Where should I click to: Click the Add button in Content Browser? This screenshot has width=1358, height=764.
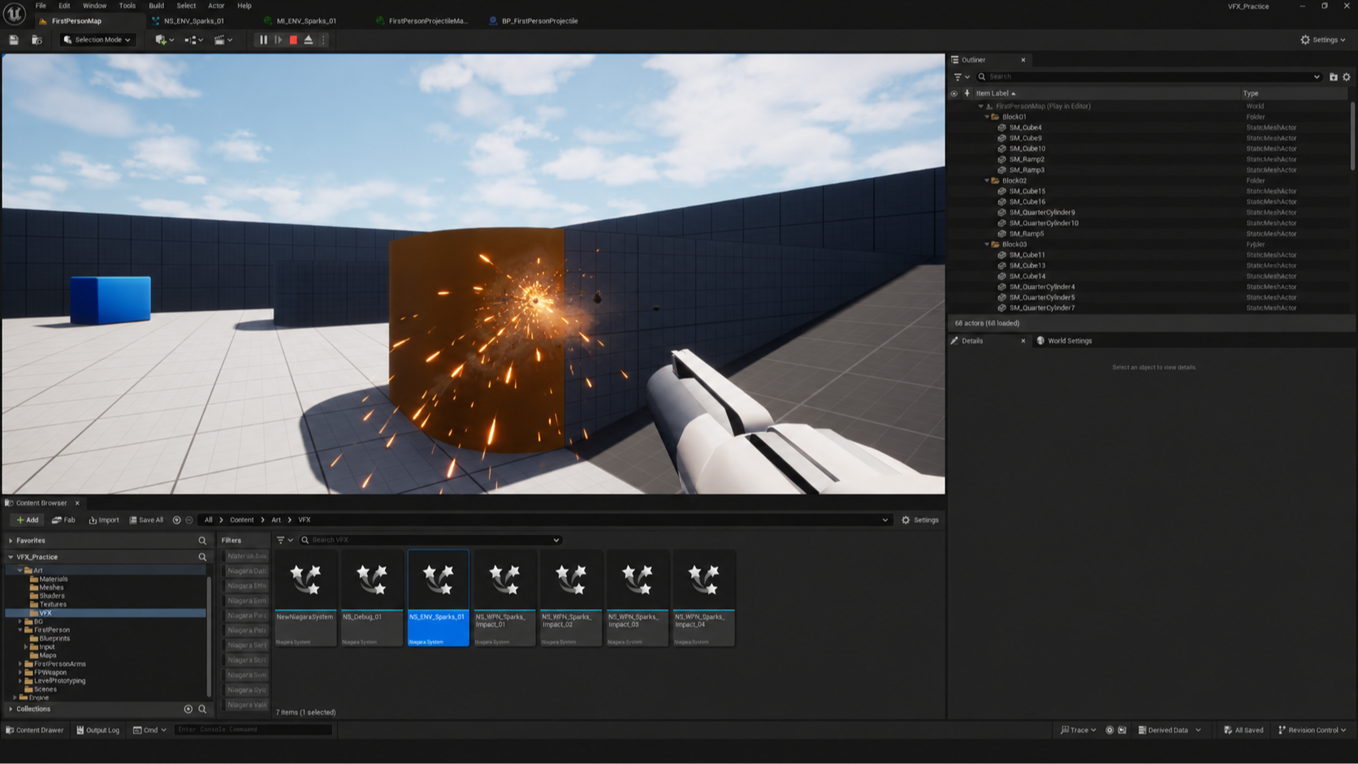coord(27,520)
